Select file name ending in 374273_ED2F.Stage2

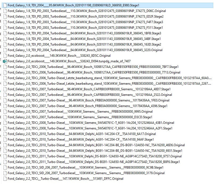tap(85, 17)
